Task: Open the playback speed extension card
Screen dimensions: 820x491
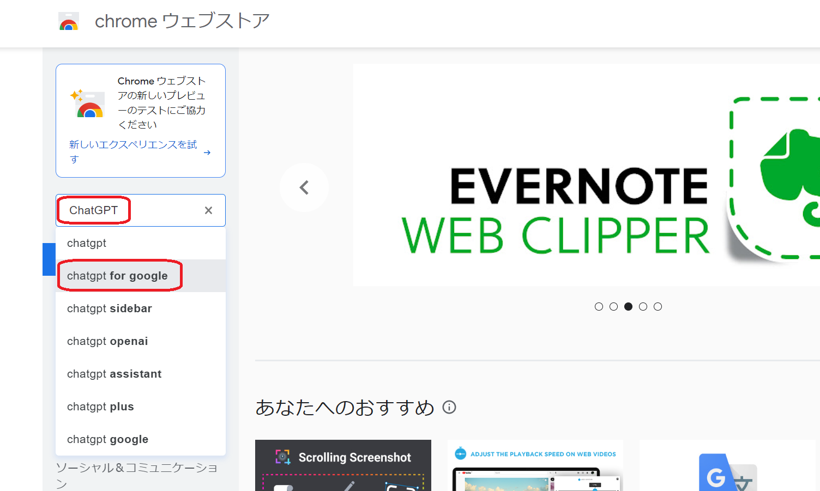Action: pyautogui.click(x=535, y=465)
